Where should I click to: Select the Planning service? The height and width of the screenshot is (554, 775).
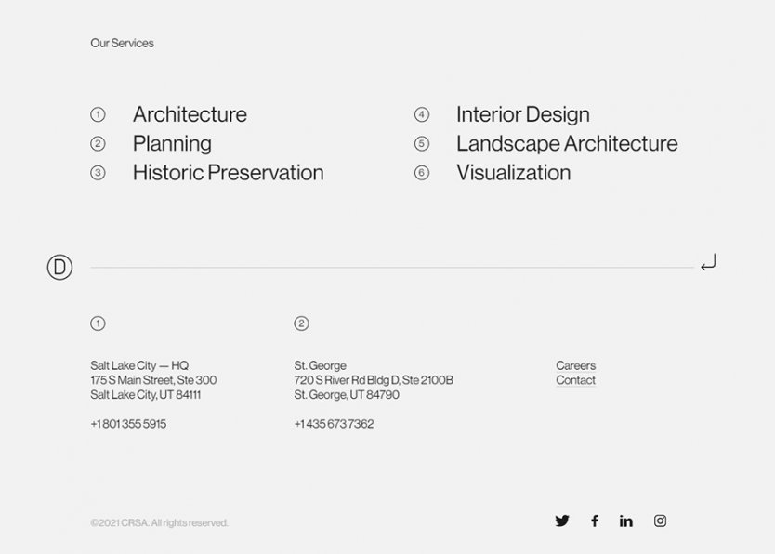click(x=172, y=144)
